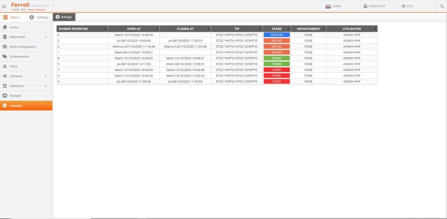Click the barcode icon for Serie echipament

click(x=5, y=47)
